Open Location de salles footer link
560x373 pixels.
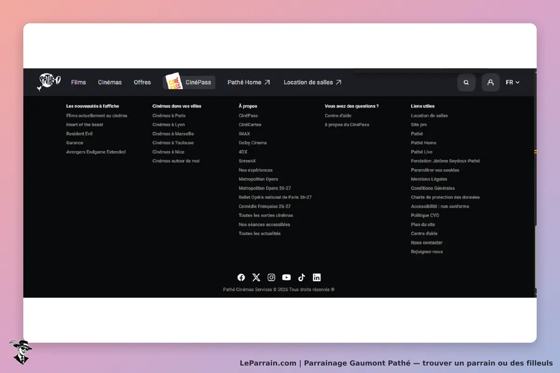click(429, 116)
